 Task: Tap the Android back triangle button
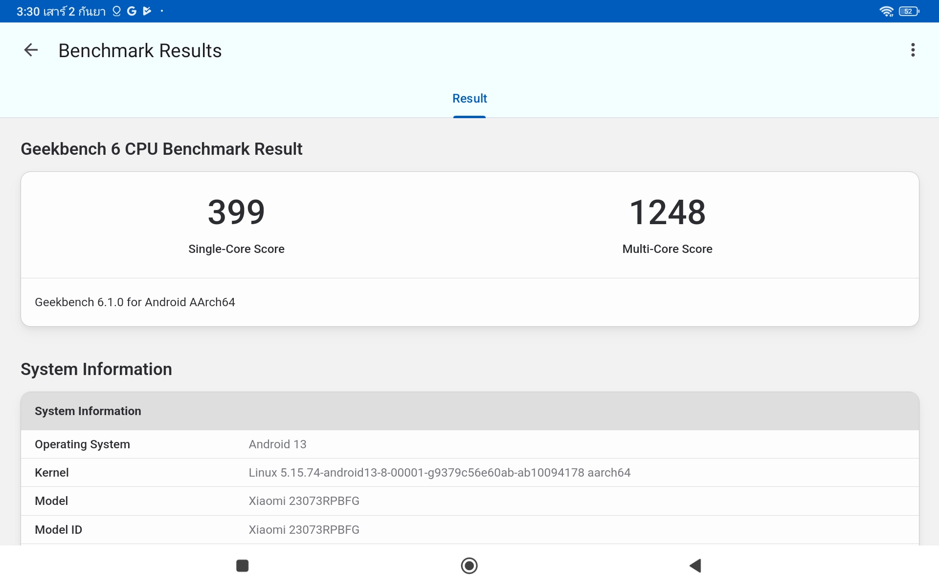695,565
